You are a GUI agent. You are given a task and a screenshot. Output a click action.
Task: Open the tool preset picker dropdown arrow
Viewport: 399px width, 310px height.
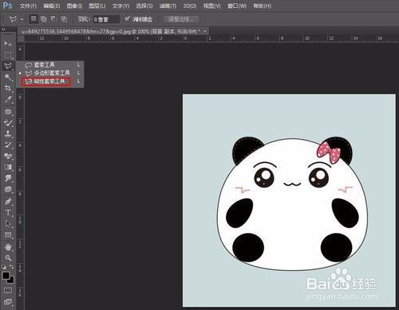(x=22, y=19)
